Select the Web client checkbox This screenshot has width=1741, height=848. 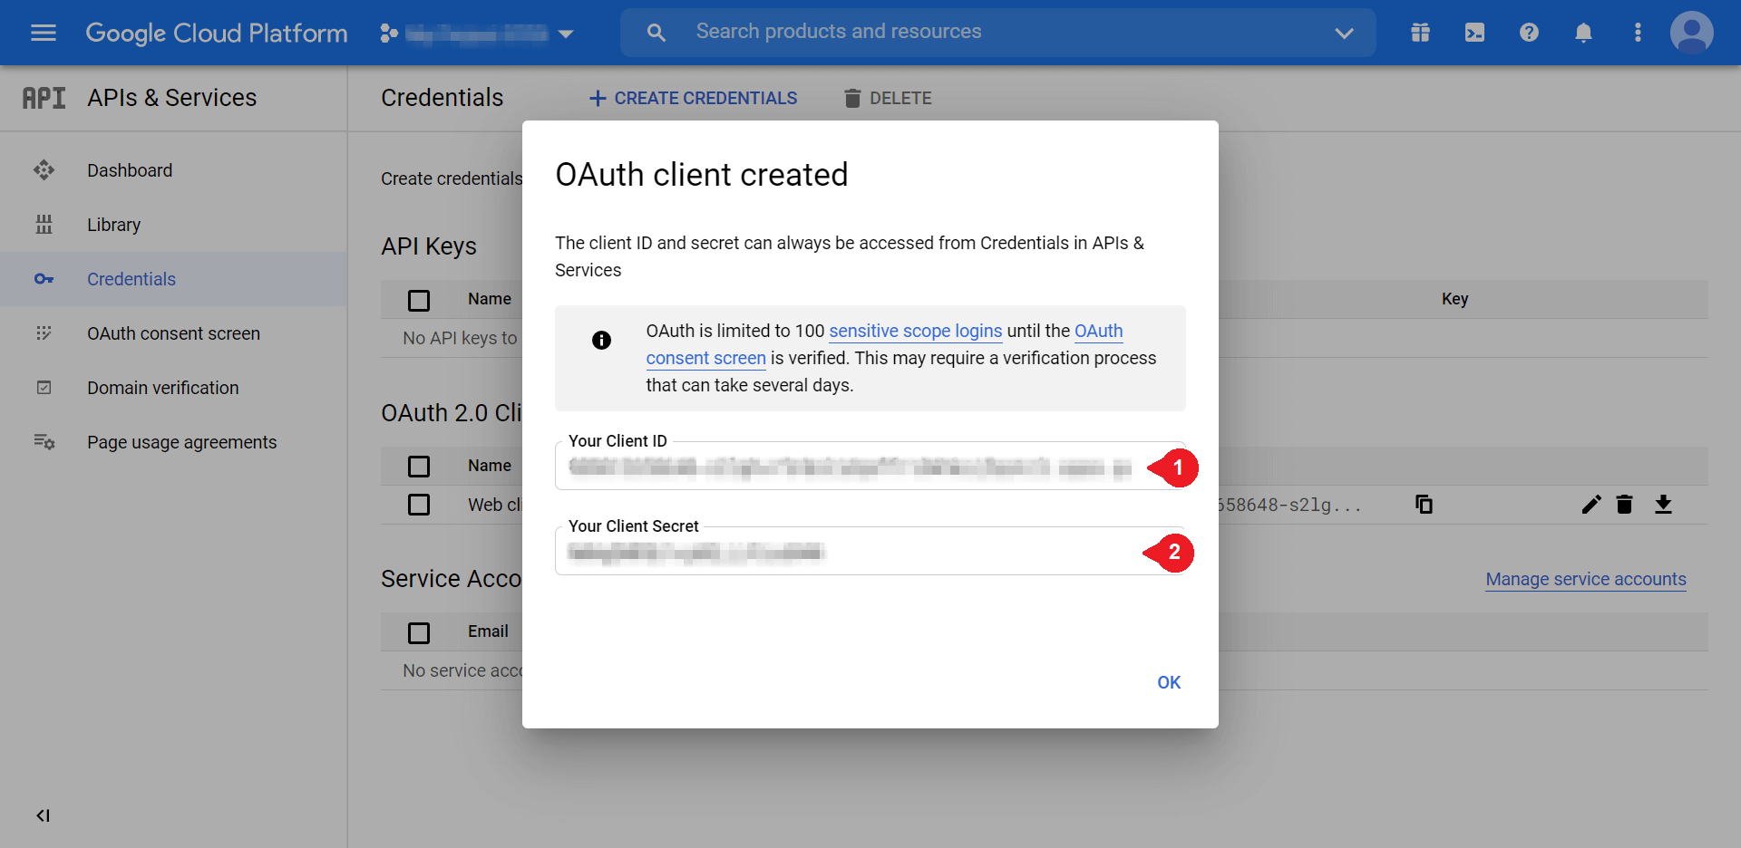(419, 505)
